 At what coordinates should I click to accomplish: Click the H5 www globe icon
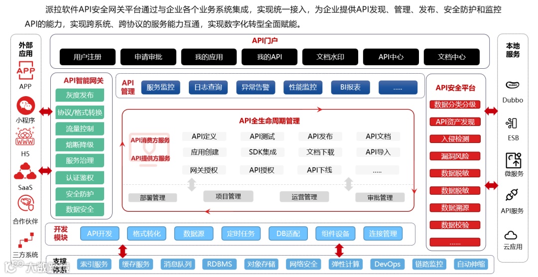(x=25, y=138)
